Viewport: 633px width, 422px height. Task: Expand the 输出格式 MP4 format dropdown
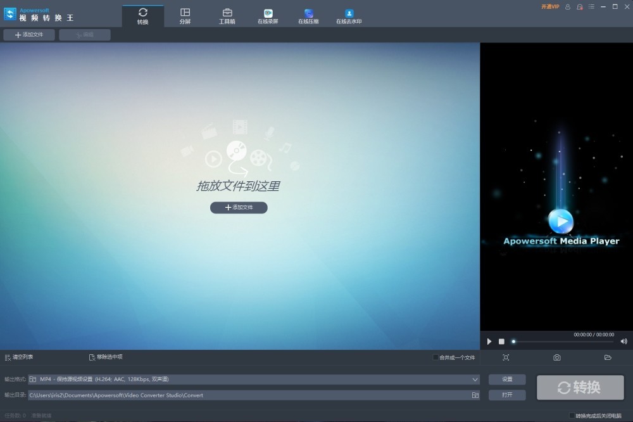point(475,380)
